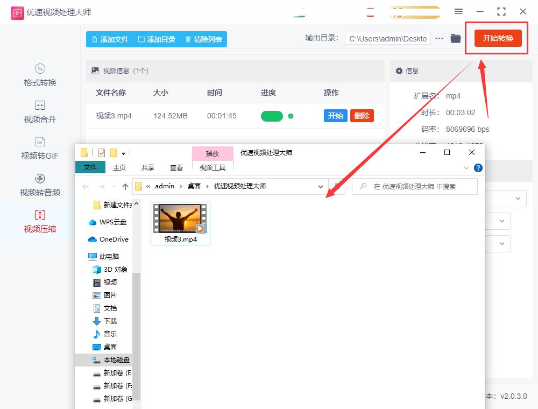Click Explorer forward navigation arrow
The image size is (538, 409).
pos(101,187)
